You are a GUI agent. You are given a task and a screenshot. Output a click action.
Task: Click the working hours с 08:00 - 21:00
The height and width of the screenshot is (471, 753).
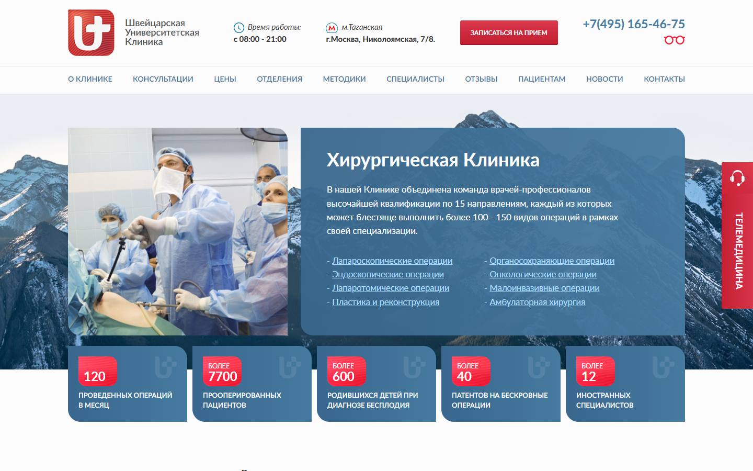pos(260,39)
